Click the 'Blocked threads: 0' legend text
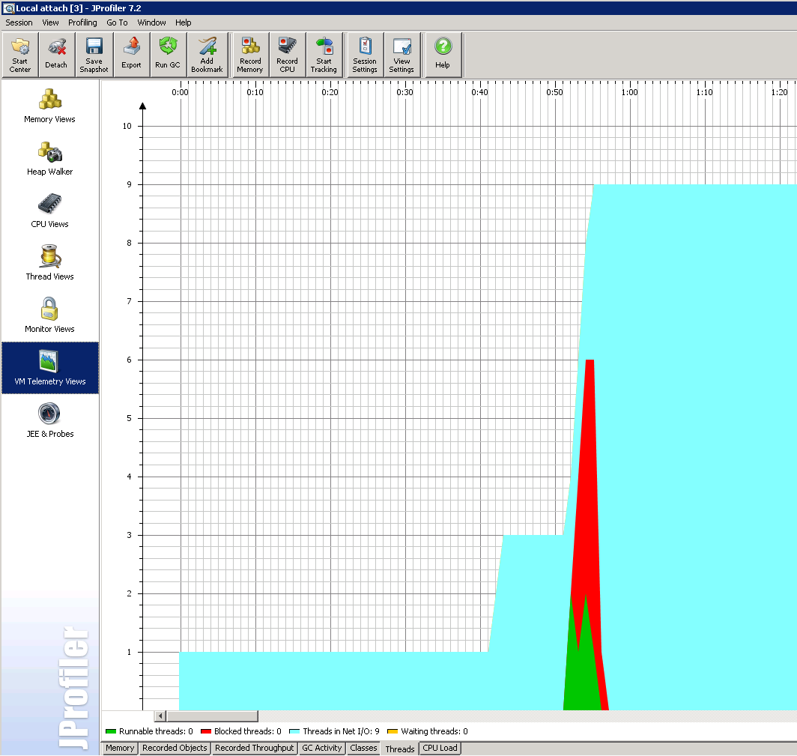 [x=247, y=731]
